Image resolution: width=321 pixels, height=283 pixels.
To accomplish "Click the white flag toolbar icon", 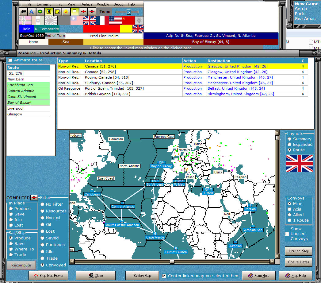I will [74, 12].
